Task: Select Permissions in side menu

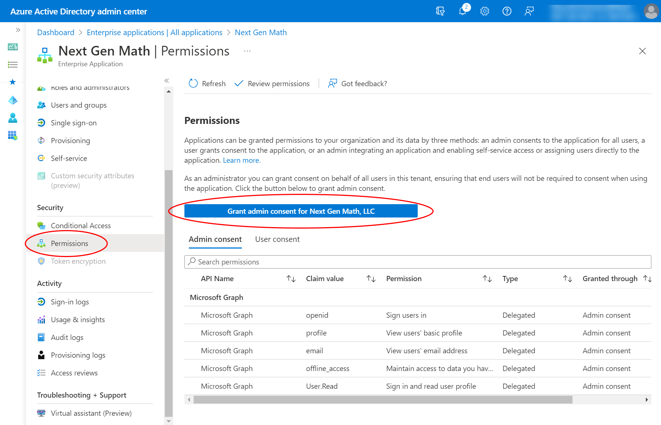Action: [x=95, y=243]
